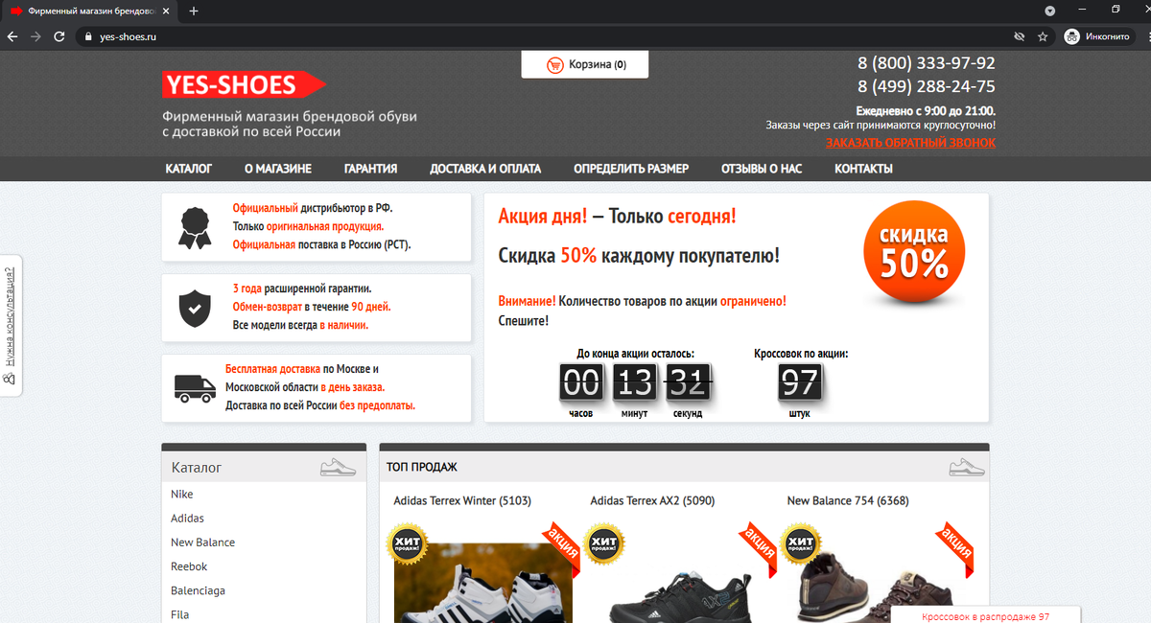Click the remaining sneakers counter 97
Image resolution: width=1151 pixels, height=623 pixels.
(x=800, y=383)
